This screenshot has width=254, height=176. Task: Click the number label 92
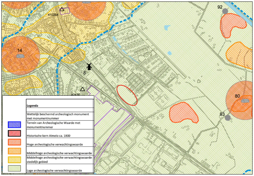[220, 7]
